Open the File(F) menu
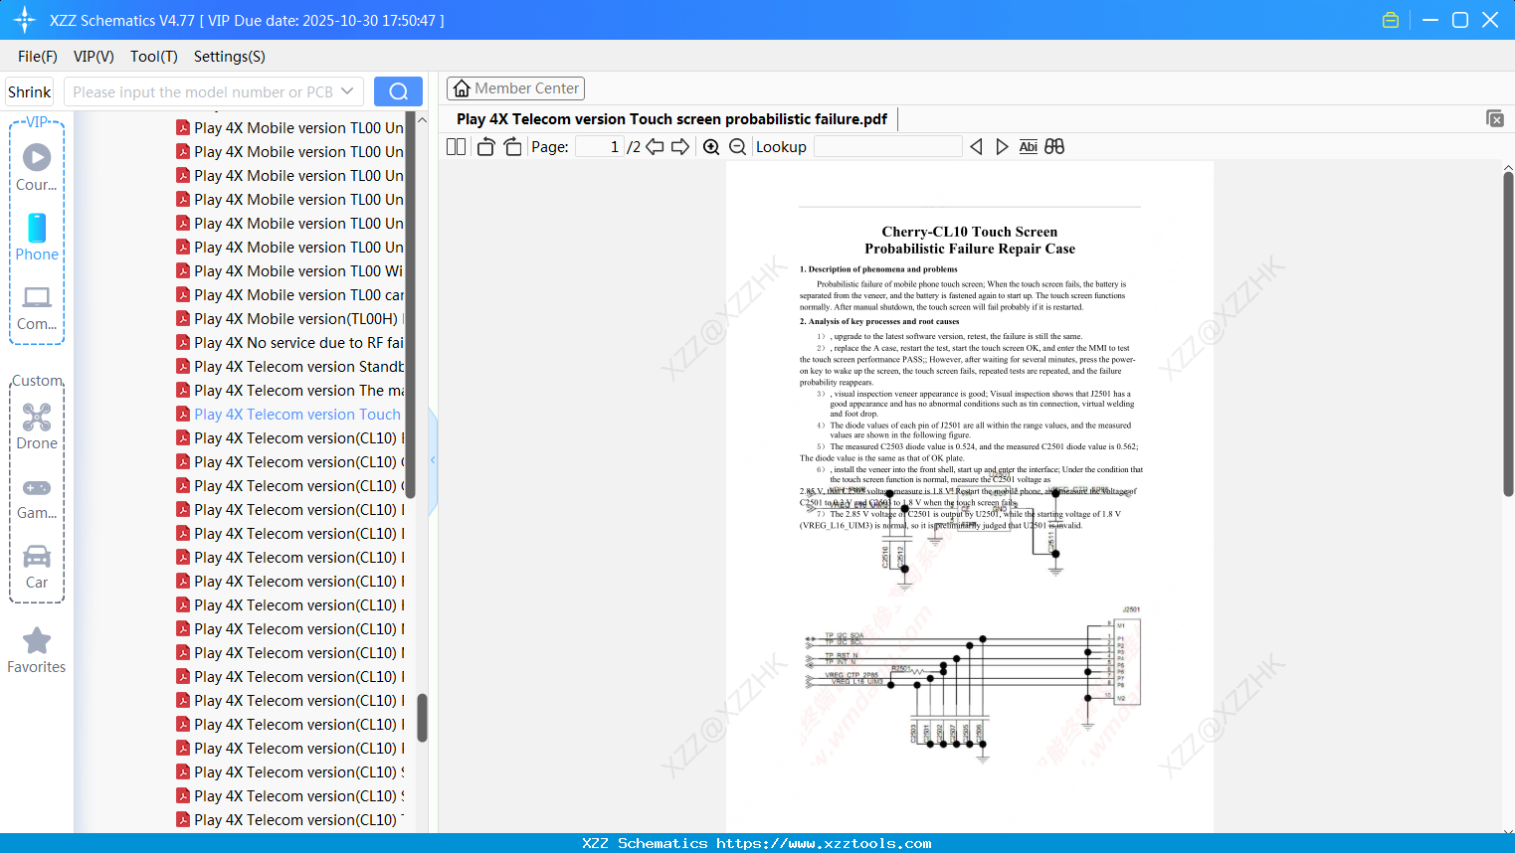Image resolution: width=1515 pixels, height=853 pixels. pyautogui.click(x=38, y=57)
